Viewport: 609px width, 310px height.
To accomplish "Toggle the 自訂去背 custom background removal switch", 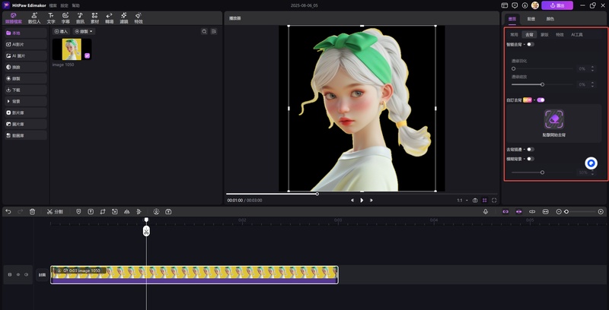I will [540, 100].
